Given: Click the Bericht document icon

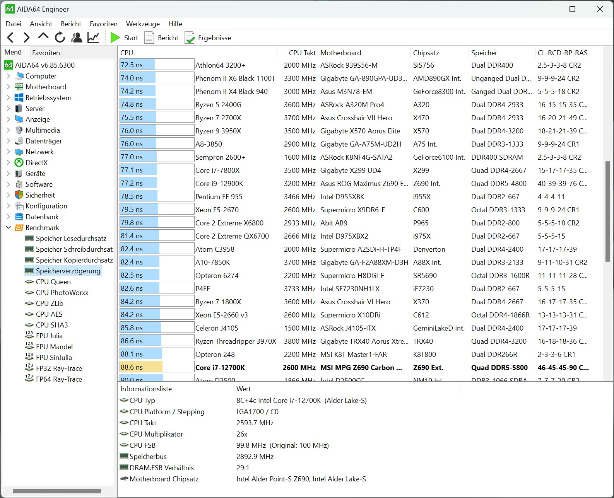Looking at the screenshot, I should [149, 38].
